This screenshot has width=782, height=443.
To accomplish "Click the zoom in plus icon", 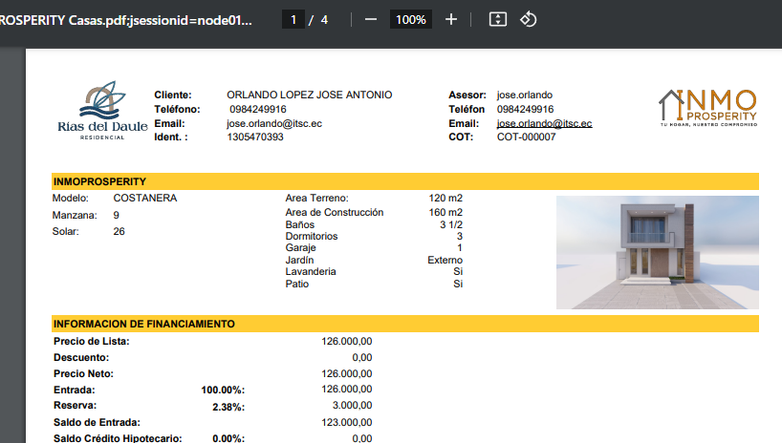I will (451, 19).
